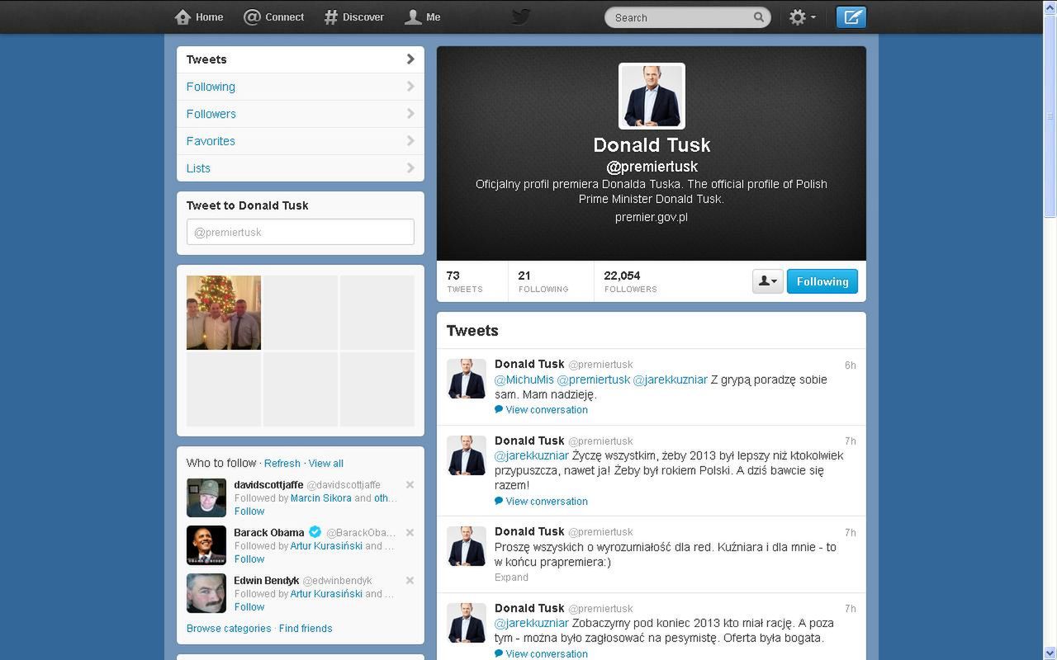
Task: Open Marcin Sikora's profile link
Action: (x=321, y=498)
